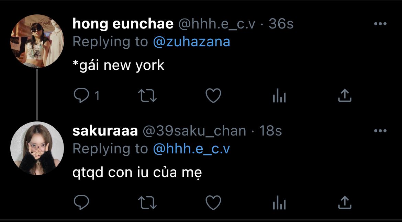Screen dimensions: 402x222
Task: Open sakuraaa display name
Action: point(105,131)
